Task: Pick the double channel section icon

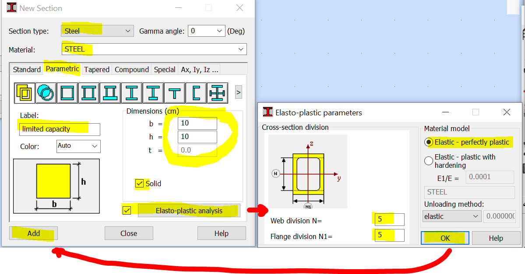Action: click(89, 92)
